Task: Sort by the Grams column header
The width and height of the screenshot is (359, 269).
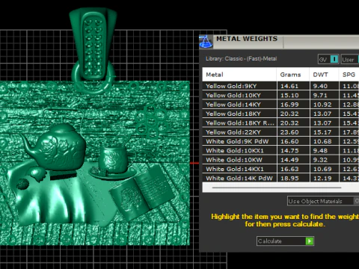Action: click(293, 75)
